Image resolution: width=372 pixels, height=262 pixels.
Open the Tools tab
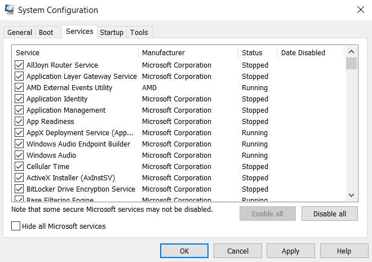tap(139, 33)
